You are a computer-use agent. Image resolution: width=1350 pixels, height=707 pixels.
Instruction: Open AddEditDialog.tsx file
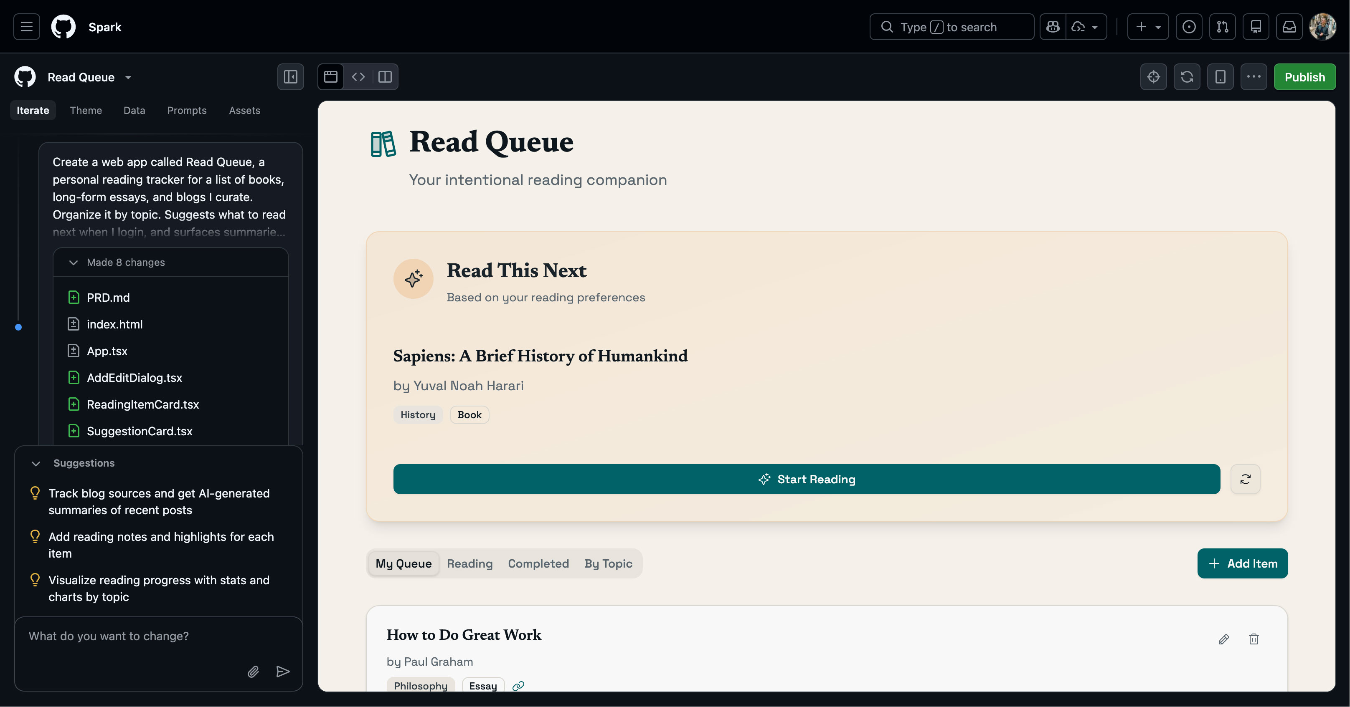click(x=134, y=378)
